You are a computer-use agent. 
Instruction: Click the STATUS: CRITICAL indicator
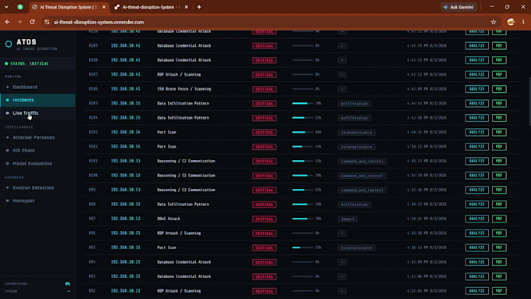click(x=27, y=64)
